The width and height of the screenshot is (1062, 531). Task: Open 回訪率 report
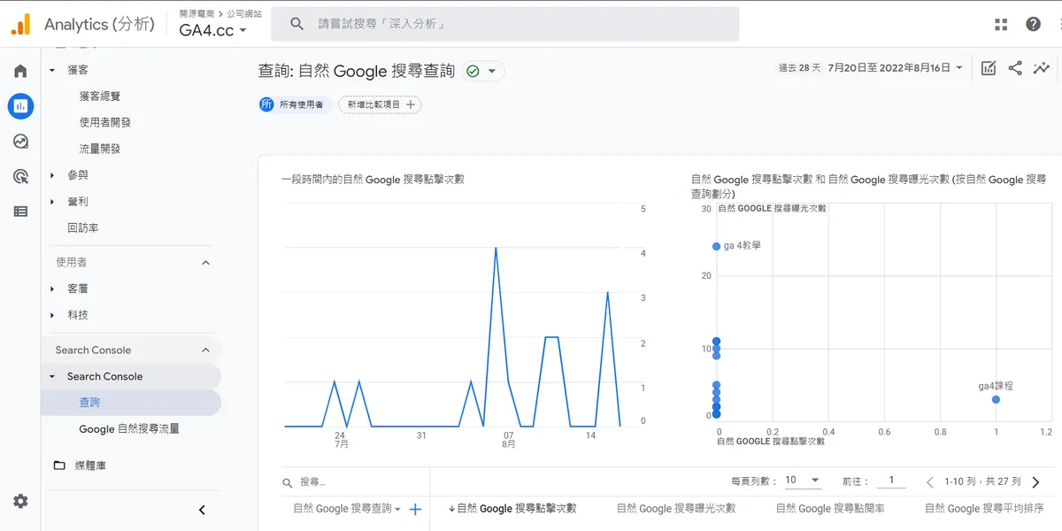tap(83, 227)
